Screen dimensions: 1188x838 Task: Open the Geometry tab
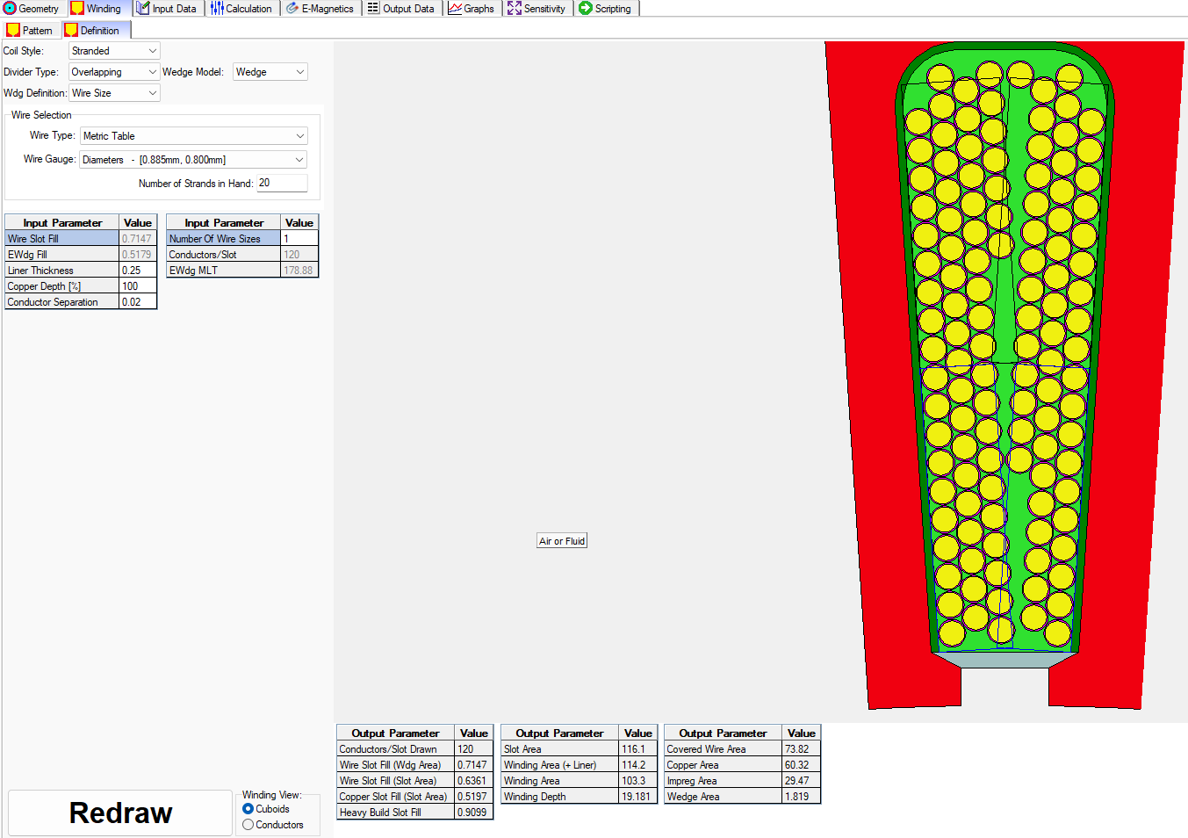point(31,9)
